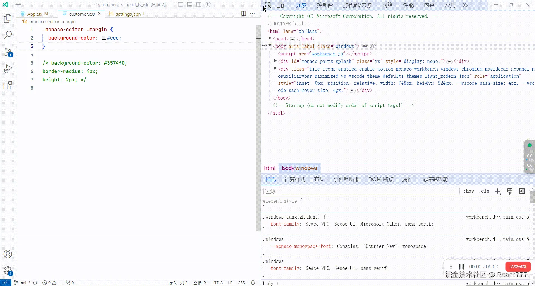Click the 过滤 styles filter field

pos(361,191)
